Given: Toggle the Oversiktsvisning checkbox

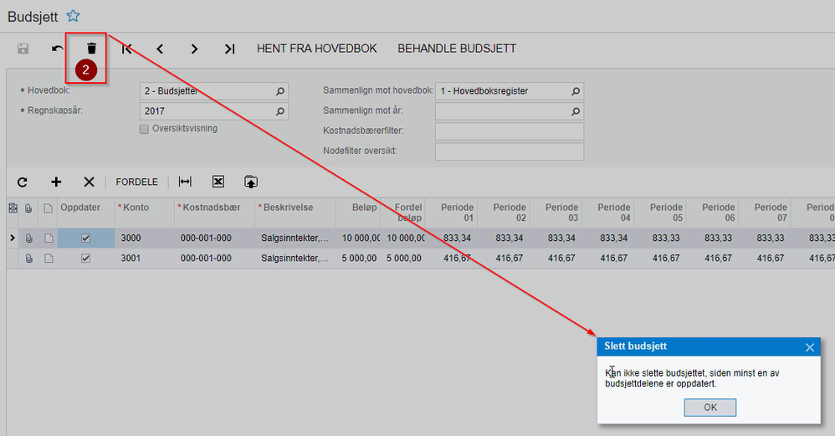Looking at the screenshot, I should click(144, 130).
